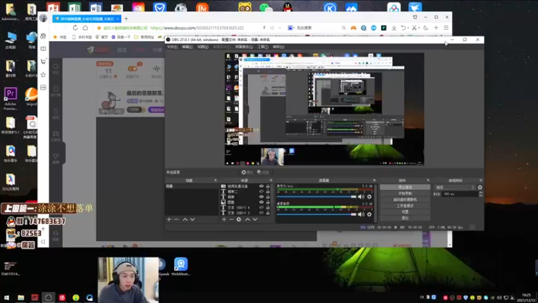Go to browser home page icon
Screen dimensions: 538x303
(85, 28)
